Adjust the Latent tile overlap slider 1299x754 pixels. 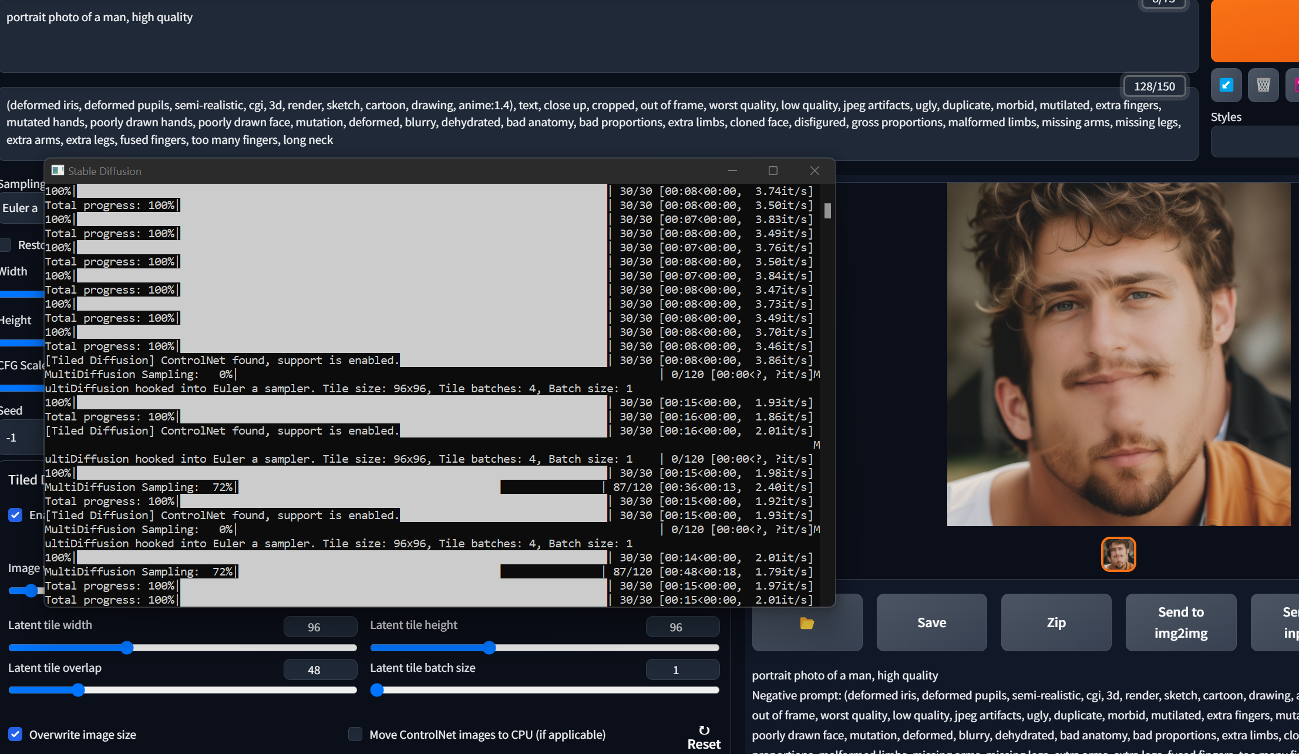pyautogui.click(x=183, y=690)
